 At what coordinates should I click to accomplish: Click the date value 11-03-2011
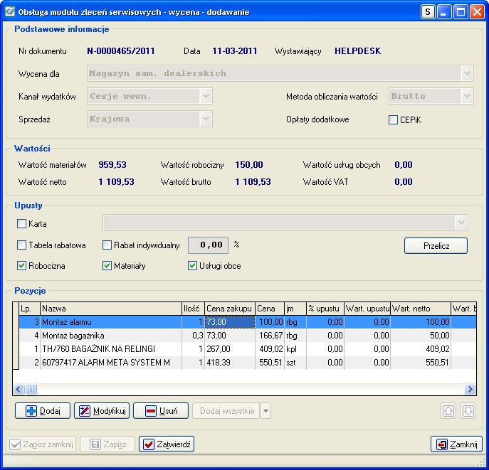point(234,51)
